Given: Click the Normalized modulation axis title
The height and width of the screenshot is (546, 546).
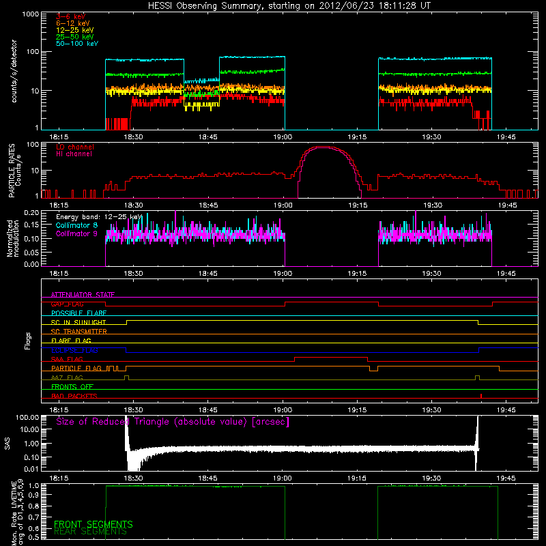Looking at the screenshot, I should point(13,238).
